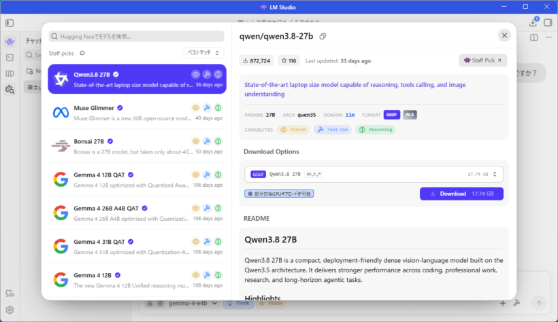The image size is (558, 322).
Task: Download the 17.74 GB Qwen3.8 model
Action: click(x=461, y=194)
